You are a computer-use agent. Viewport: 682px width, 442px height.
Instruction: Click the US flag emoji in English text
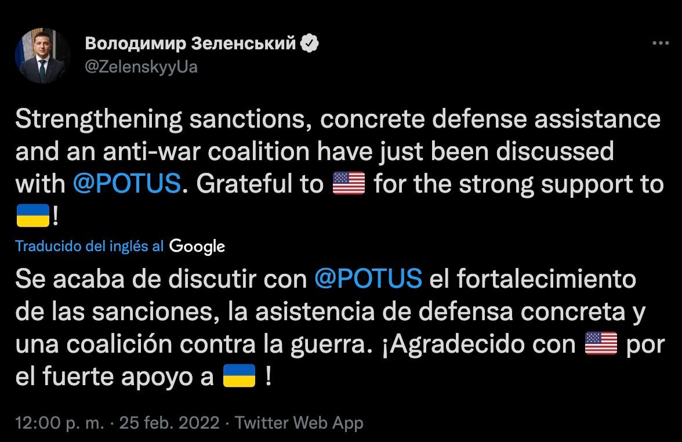coord(349,184)
